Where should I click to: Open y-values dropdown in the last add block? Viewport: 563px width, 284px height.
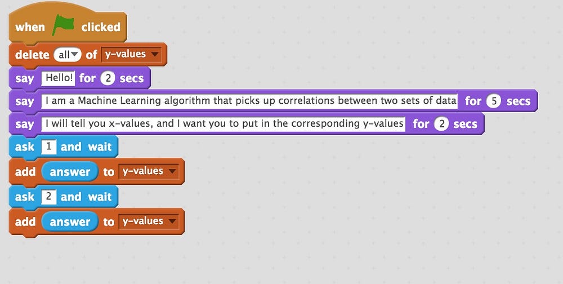tap(149, 221)
